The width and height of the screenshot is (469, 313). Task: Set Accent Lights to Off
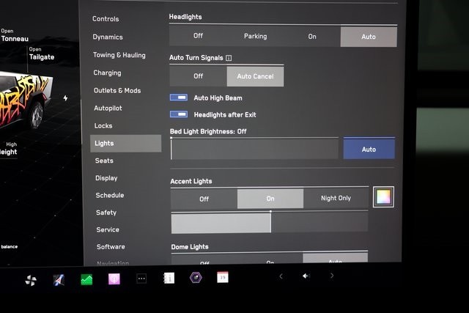click(204, 199)
